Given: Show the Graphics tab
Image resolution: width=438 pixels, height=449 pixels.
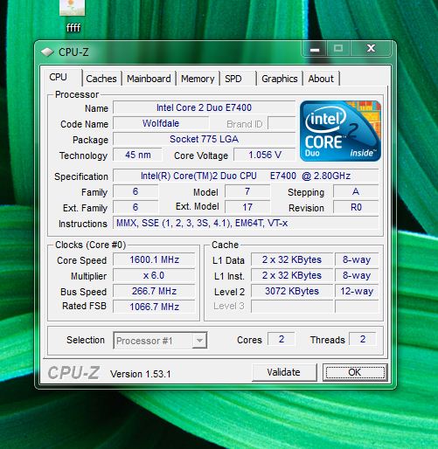Looking at the screenshot, I should (x=280, y=79).
